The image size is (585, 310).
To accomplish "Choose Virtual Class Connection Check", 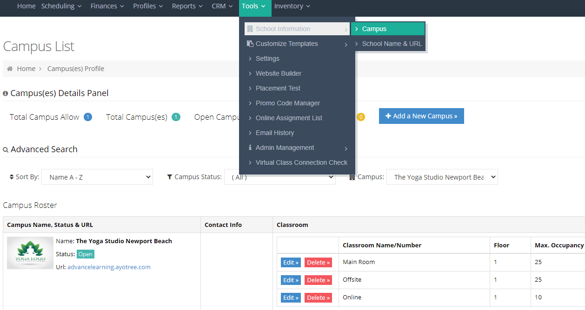I will pyautogui.click(x=301, y=162).
